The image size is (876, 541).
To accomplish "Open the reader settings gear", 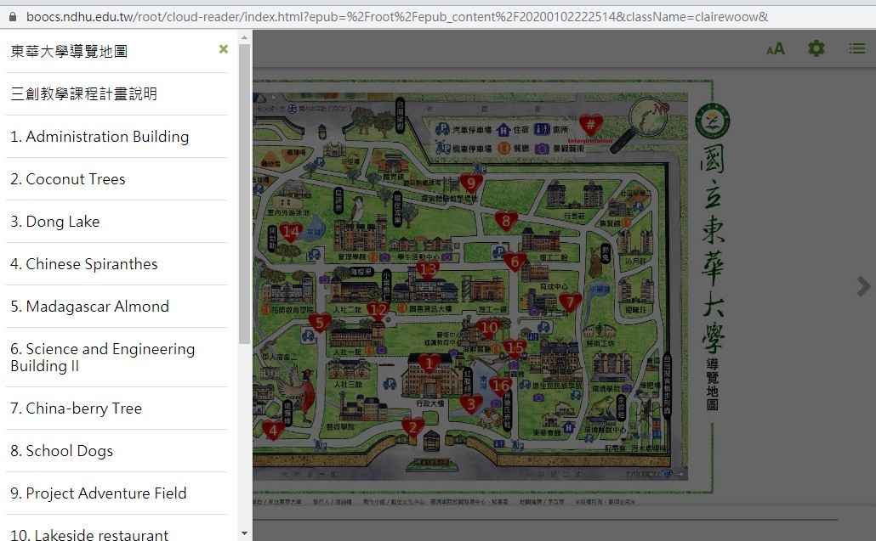I will coord(816,48).
